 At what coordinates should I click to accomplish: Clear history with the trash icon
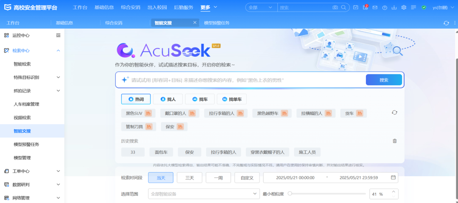coord(395,141)
